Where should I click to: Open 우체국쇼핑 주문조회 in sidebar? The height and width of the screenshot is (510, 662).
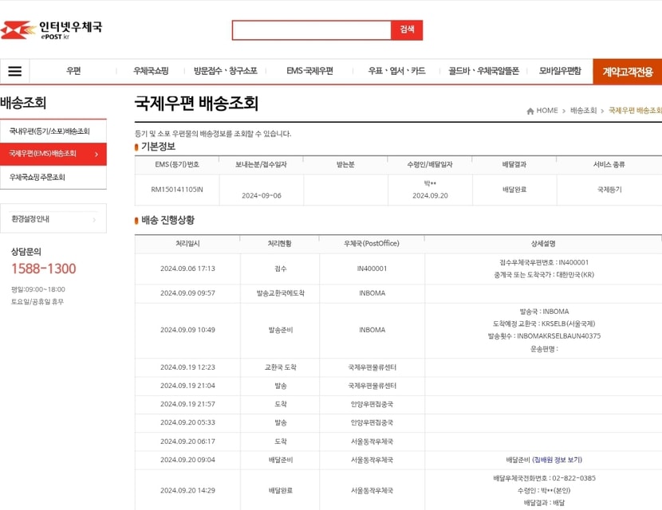[x=37, y=177]
